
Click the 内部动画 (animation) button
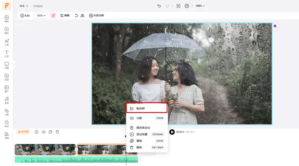click(96, 16)
